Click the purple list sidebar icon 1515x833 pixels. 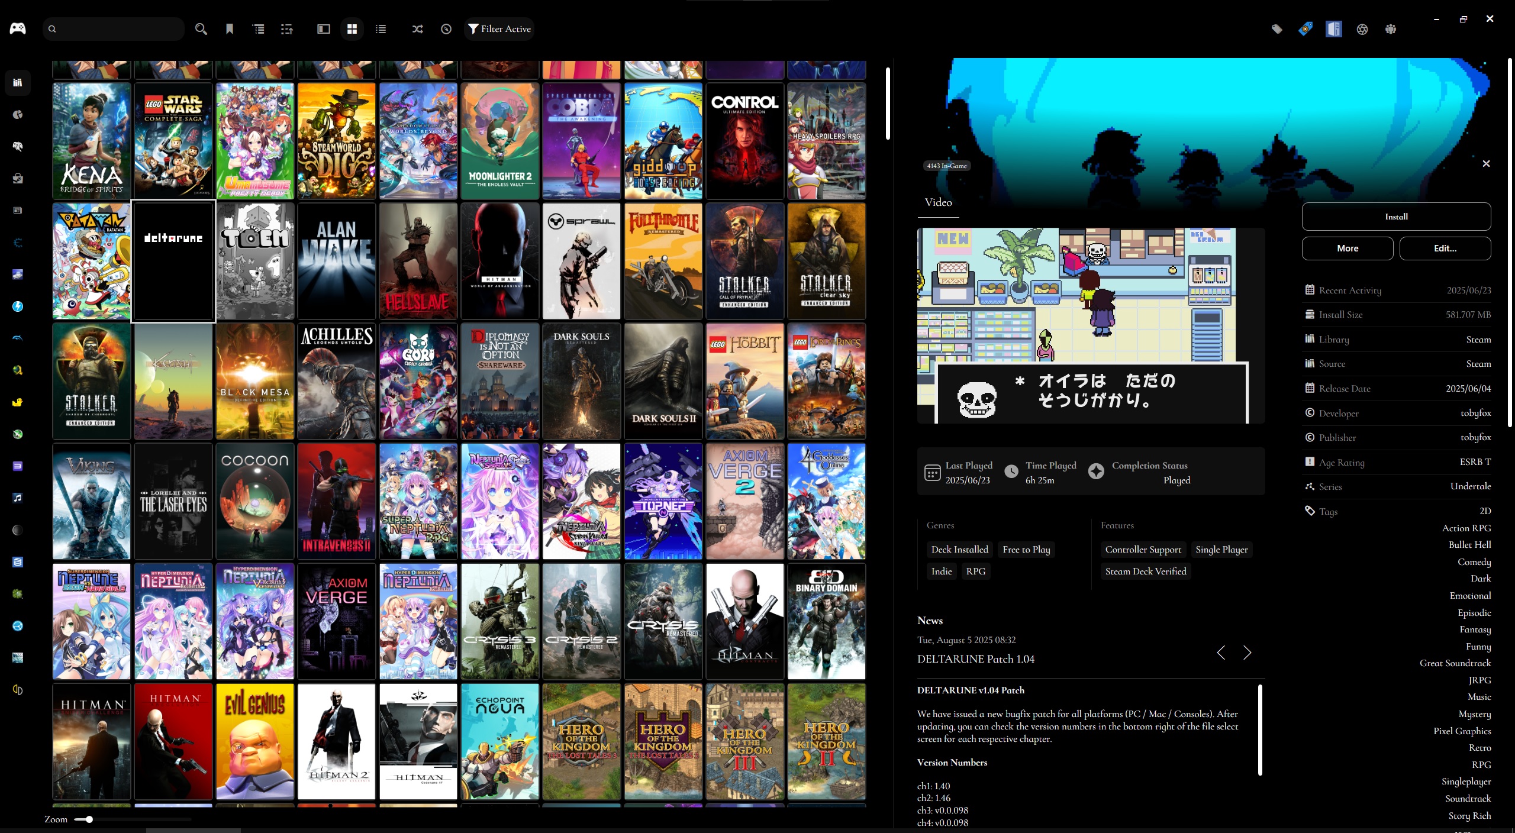point(18,466)
